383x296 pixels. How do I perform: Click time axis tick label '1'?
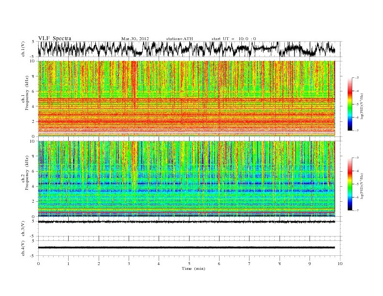[x=68, y=264]
